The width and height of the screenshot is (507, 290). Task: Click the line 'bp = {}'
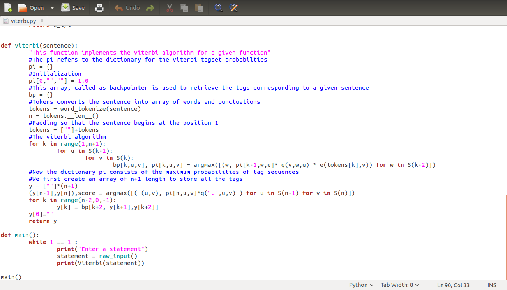pos(41,95)
